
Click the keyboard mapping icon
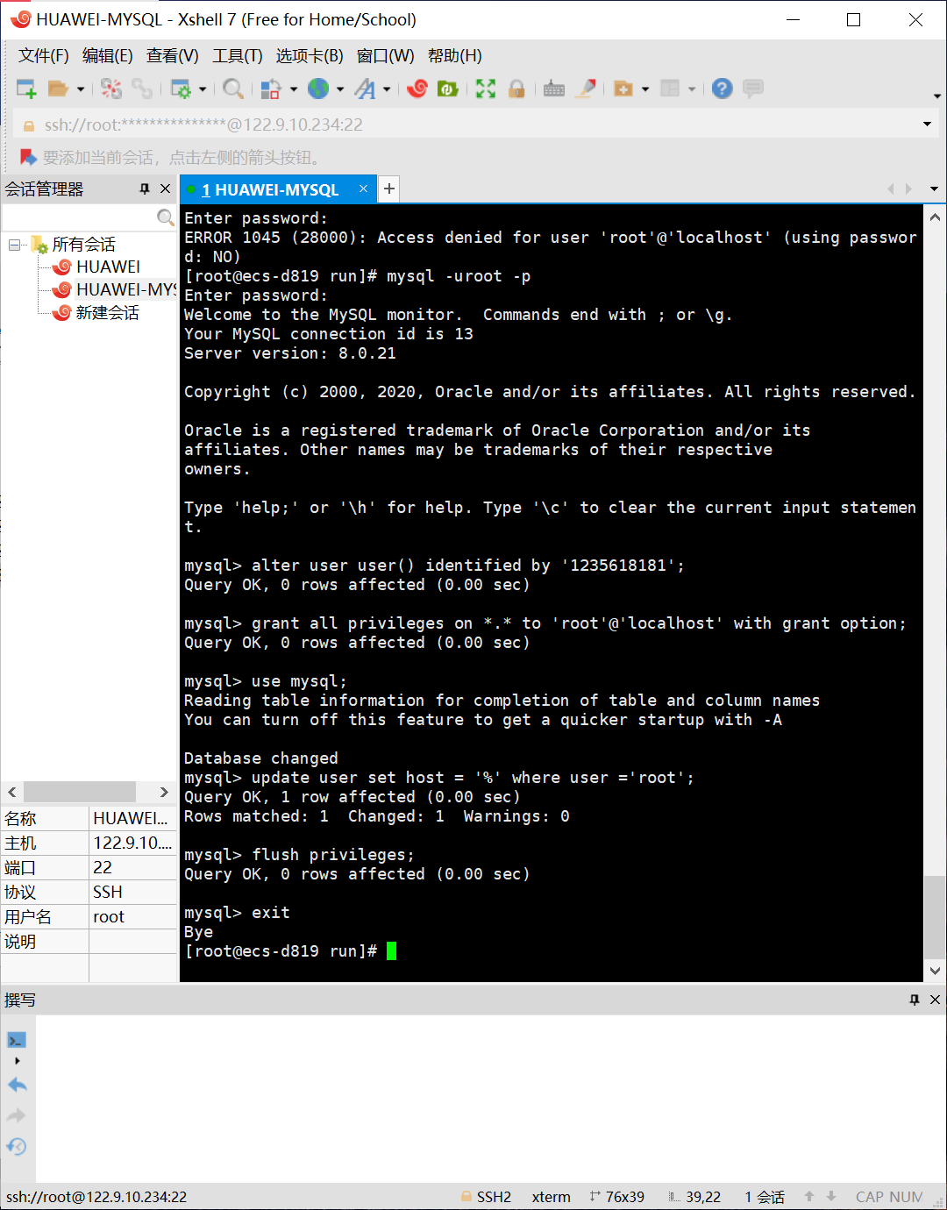click(554, 89)
